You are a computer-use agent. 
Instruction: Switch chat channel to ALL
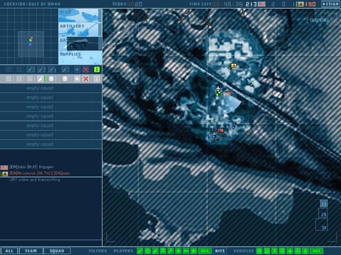pos(9,251)
